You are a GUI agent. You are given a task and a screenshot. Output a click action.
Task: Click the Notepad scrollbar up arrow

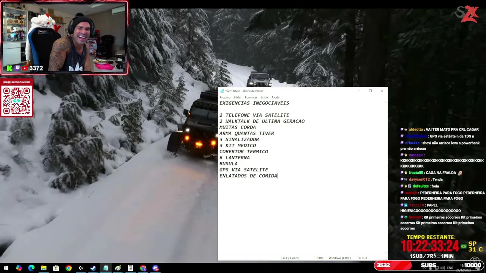[386, 102]
